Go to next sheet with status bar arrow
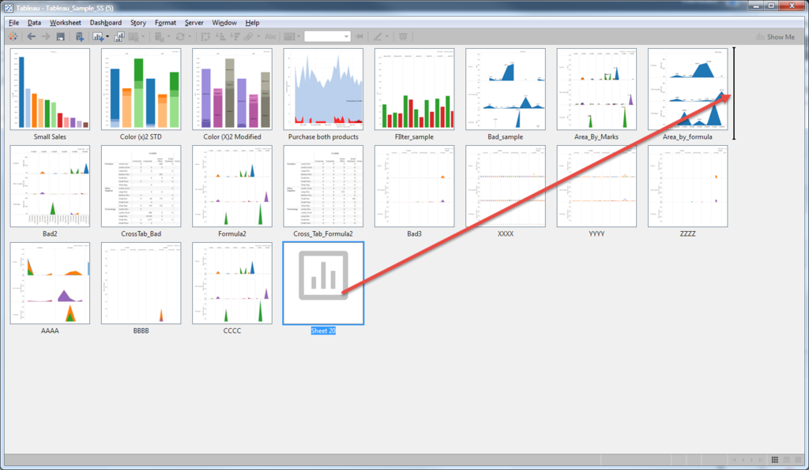The image size is (809, 470). tap(752, 460)
